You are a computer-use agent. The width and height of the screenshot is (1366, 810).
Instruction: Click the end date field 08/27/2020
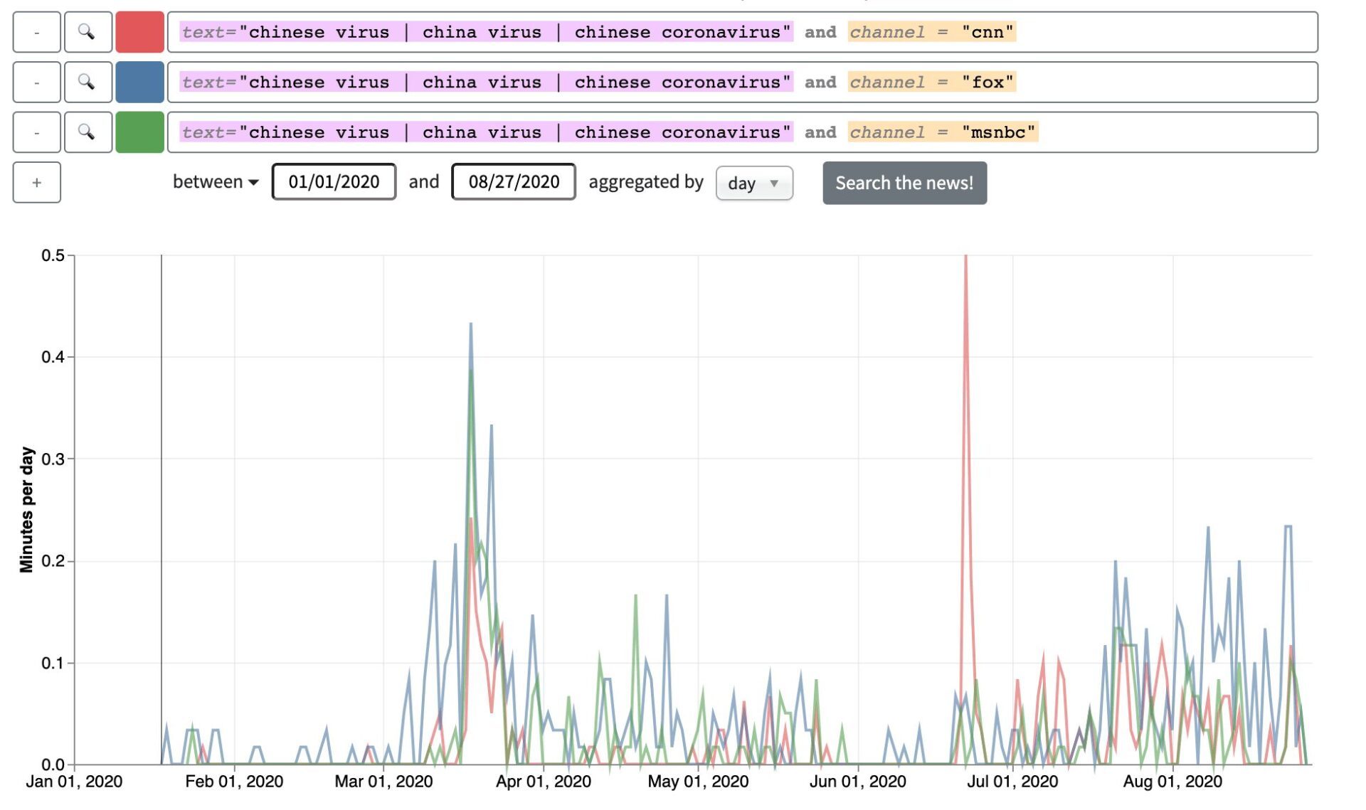pyautogui.click(x=514, y=182)
